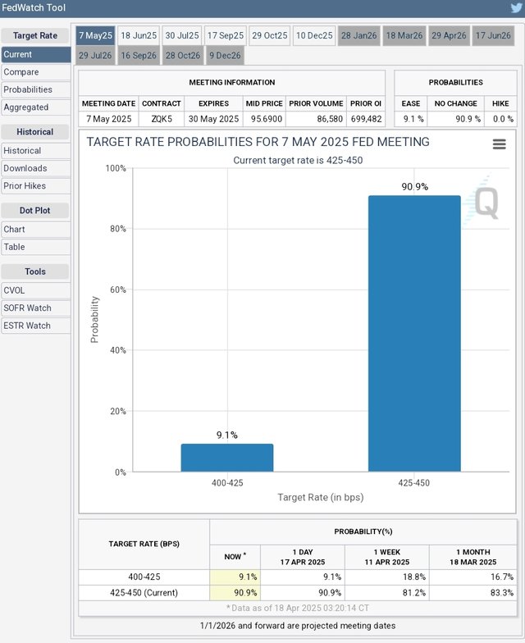Click the 1 month 83.3% cell

pyautogui.click(x=473, y=593)
